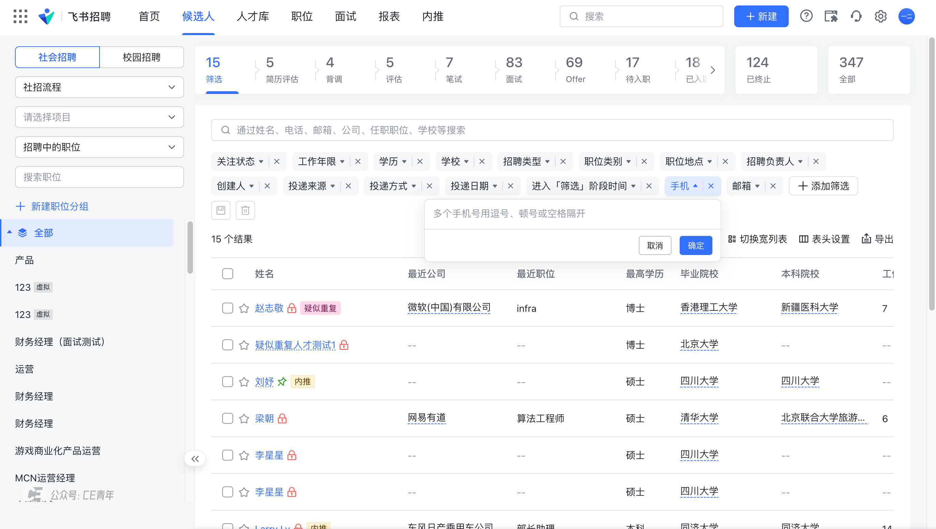This screenshot has height=529, width=936.
Task: Open 微软(中国)有限公司 company link
Action: coord(449,308)
